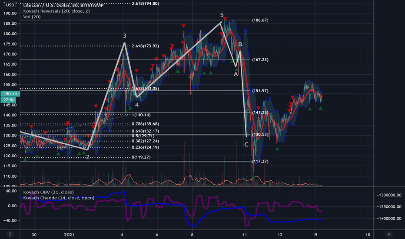Open Litecoin / U.S. Dollar symbol title

63,5
